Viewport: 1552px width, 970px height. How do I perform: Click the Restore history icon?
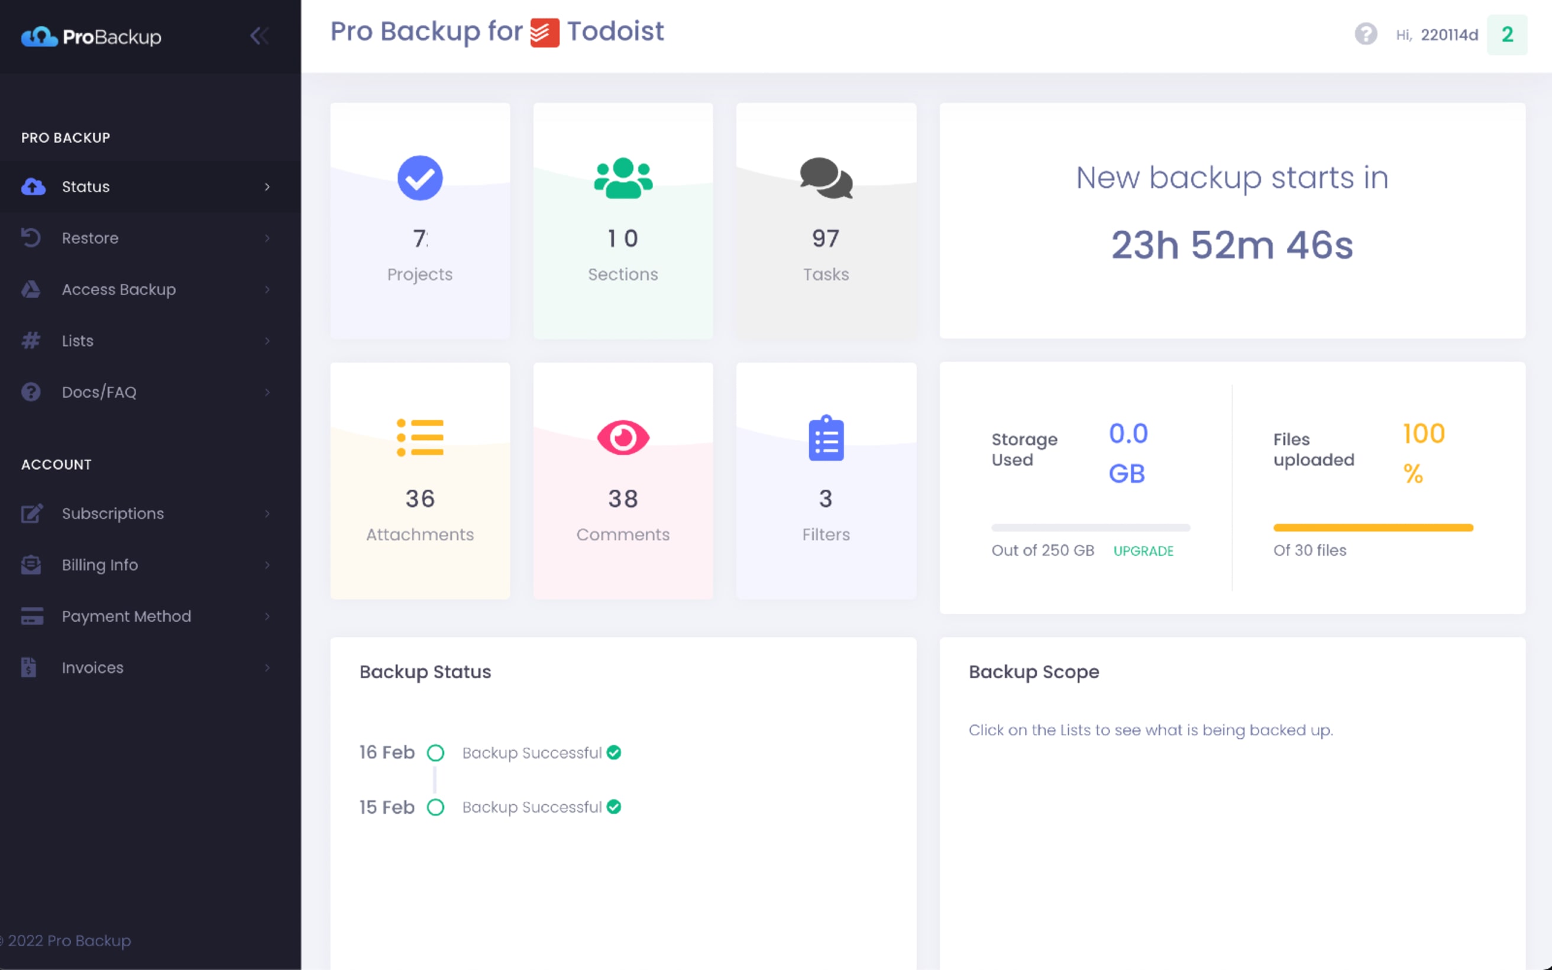(32, 238)
